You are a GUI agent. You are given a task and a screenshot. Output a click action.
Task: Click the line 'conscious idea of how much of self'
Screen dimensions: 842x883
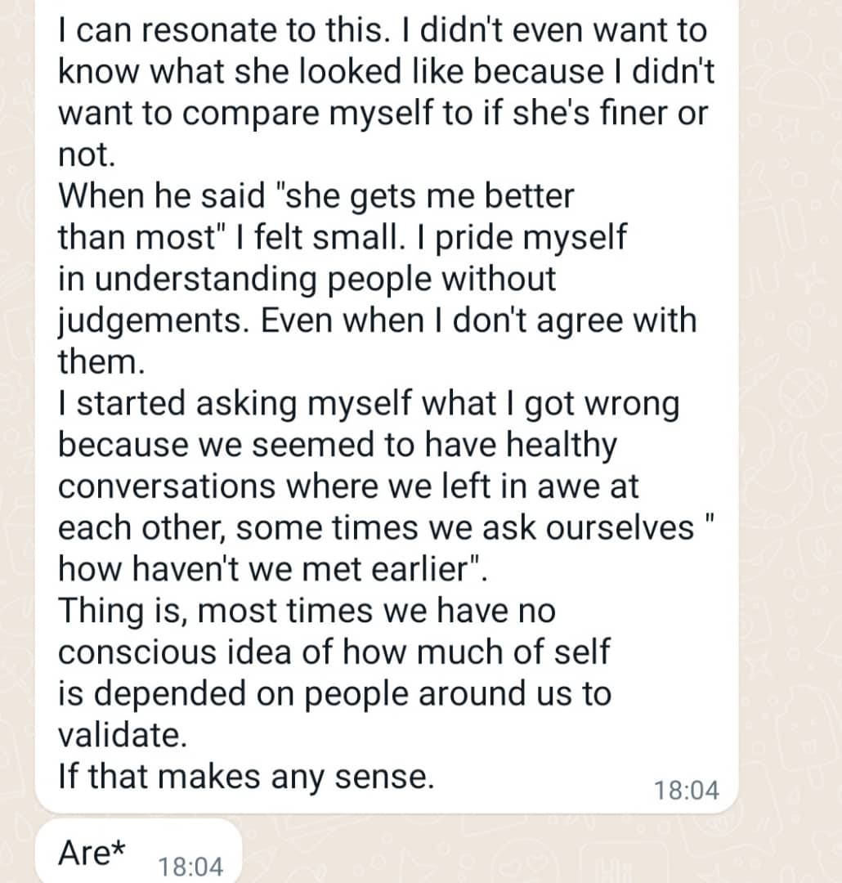pyautogui.click(x=334, y=652)
